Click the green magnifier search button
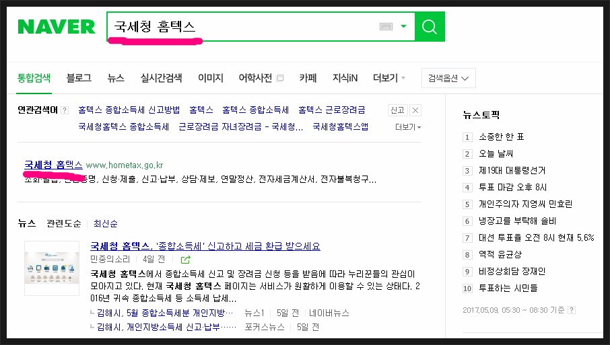This screenshot has width=610, height=345. click(430, 27)
